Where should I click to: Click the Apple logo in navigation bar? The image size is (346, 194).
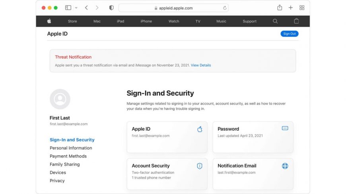(49, 21)
